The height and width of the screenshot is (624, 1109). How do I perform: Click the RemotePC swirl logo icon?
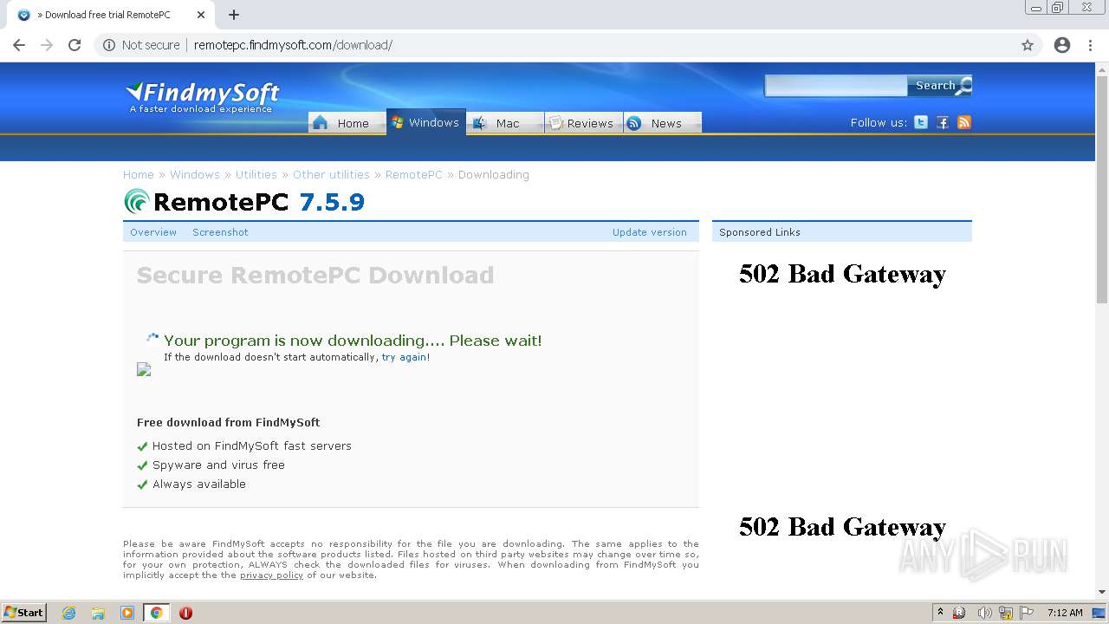click(x=137, y=201)
